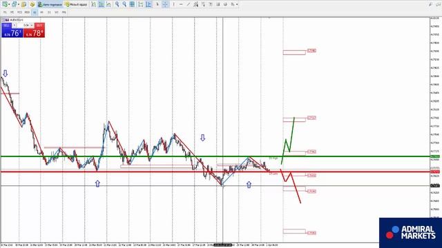This screenshot has height=248, width=442.
Task: Open a new chart window
Action: 5,4
